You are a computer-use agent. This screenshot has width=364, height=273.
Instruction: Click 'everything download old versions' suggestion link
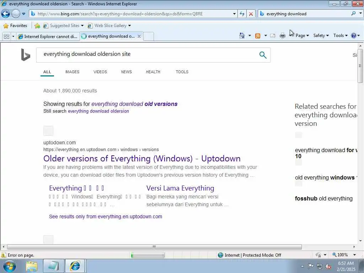[x=134, y=104]
